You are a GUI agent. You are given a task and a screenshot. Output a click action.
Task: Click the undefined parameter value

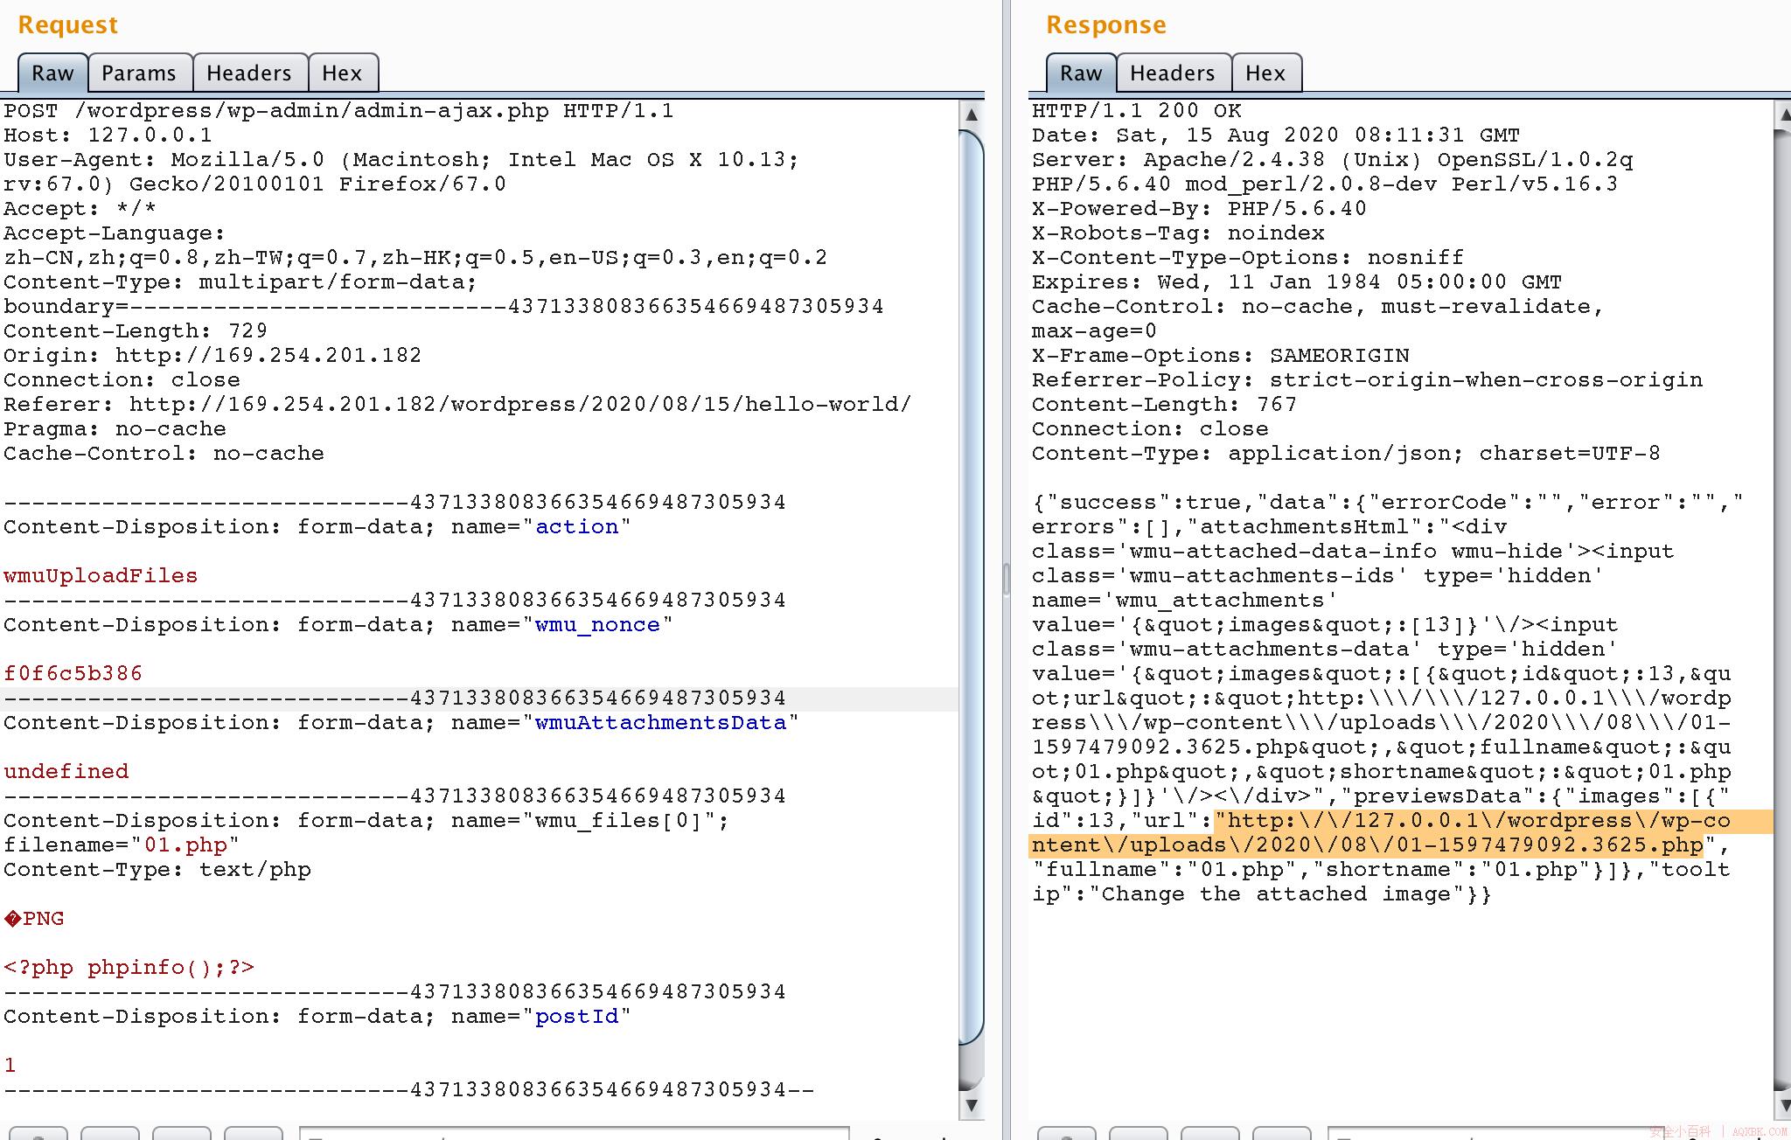tap(66, 772)
